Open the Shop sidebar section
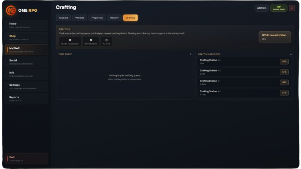 [27, 38]
